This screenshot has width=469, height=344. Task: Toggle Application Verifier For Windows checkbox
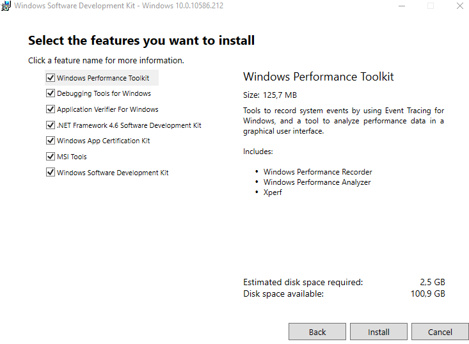point(51,109)
